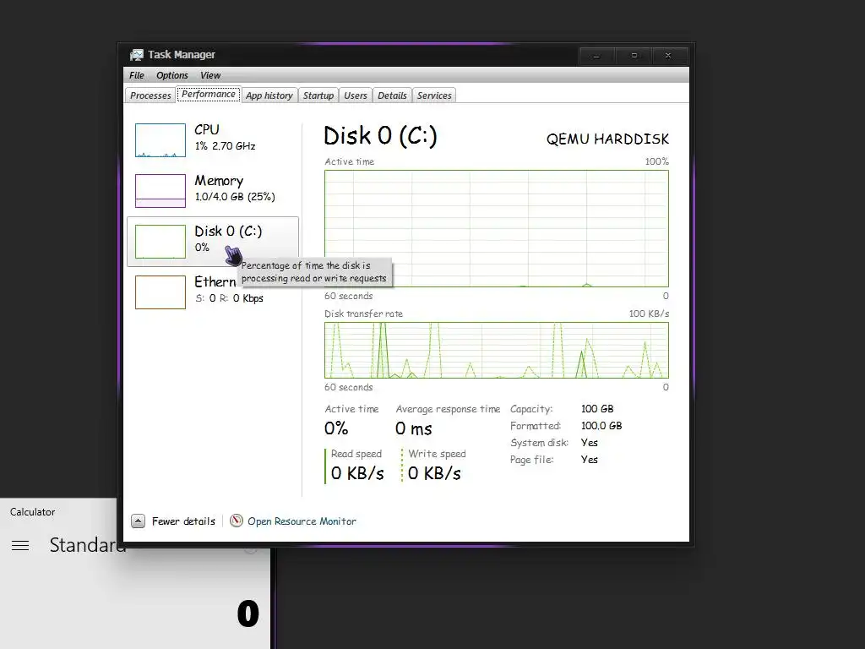
Task: Open Resource Monitor link
Action: 302,521
